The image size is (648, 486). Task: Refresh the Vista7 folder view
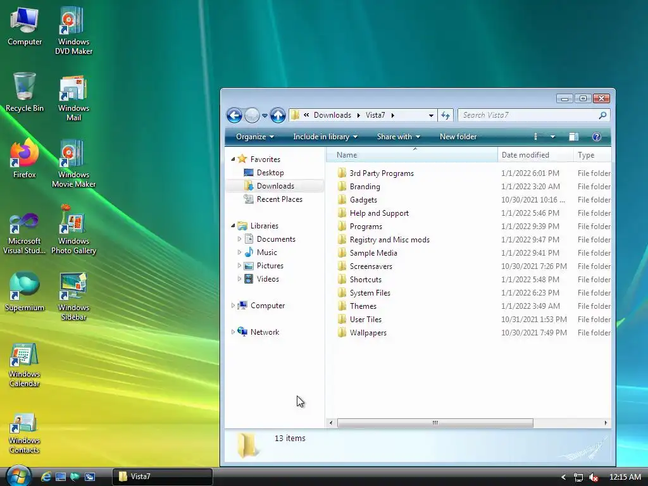pos(445,115)
